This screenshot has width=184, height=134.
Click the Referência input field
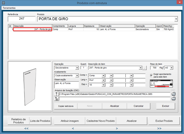point(21,19)
